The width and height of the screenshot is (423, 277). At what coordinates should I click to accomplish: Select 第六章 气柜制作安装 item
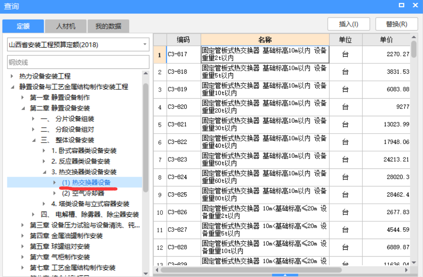pos(60,257)
